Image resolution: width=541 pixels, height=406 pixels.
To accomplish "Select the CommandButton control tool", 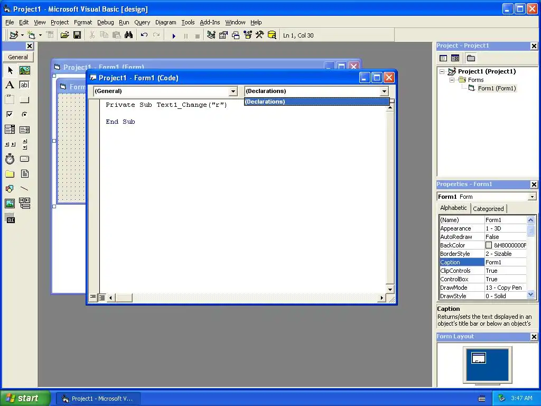I will 24,100.
